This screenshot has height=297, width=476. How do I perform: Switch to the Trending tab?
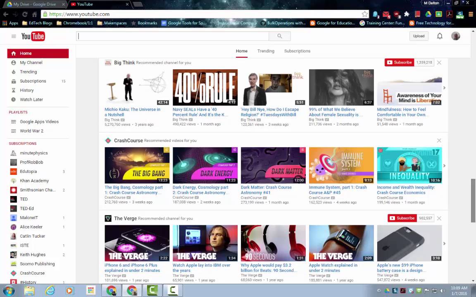point(266,51)
